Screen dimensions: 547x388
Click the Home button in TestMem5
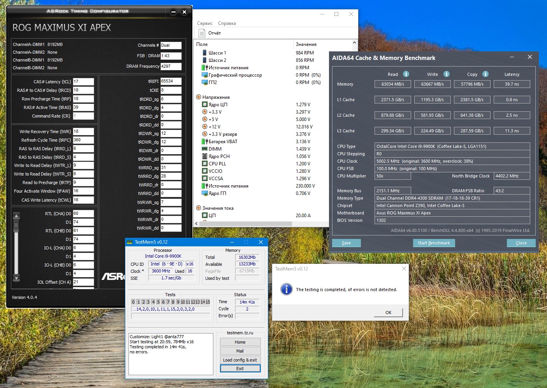240,342
